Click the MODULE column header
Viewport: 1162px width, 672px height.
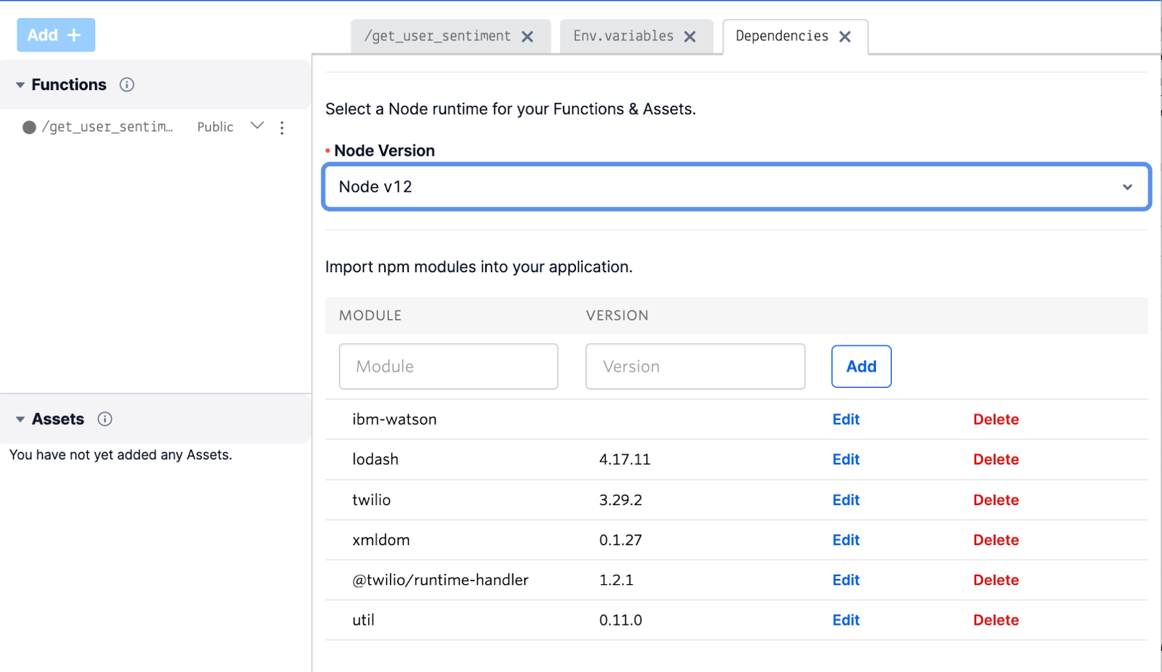click(x=370, y=316)
